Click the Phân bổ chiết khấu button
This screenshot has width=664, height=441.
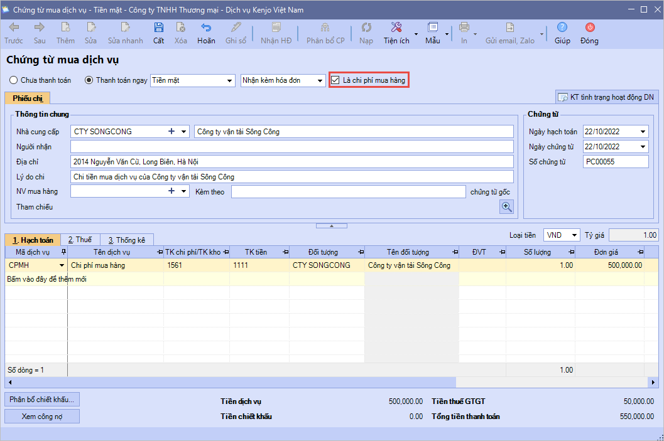[42, 399]
